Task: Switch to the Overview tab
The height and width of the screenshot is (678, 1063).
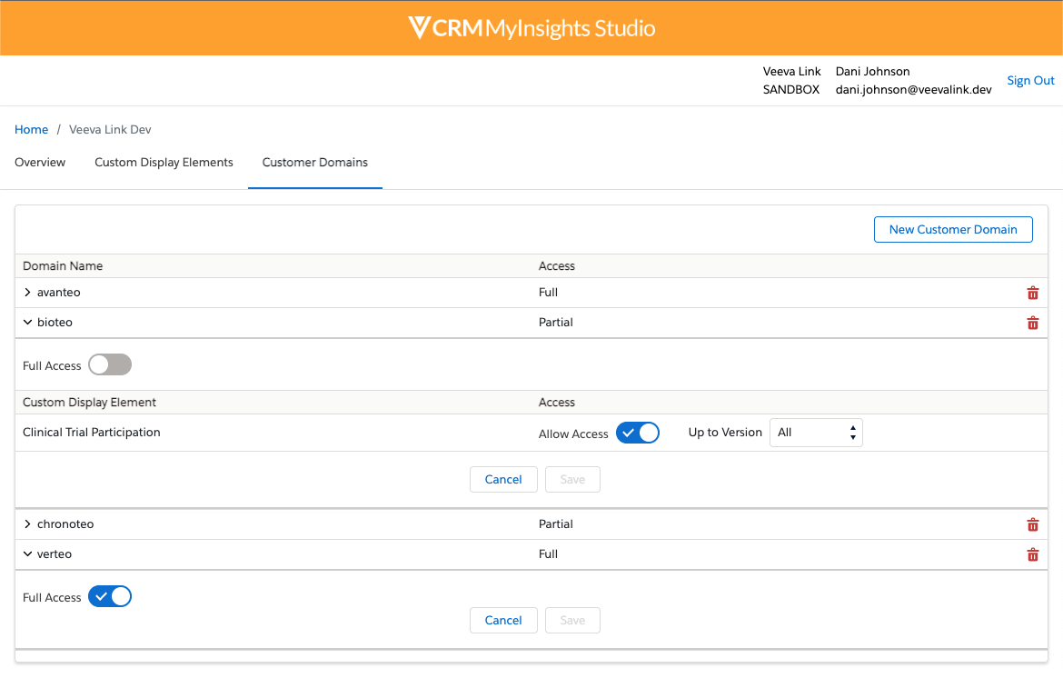Action: (x=40, y=163)
